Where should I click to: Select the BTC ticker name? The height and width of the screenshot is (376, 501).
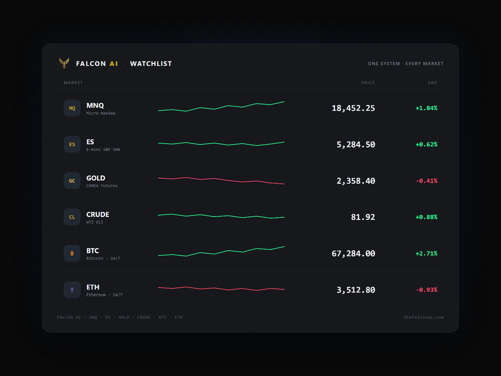point(93,251)
